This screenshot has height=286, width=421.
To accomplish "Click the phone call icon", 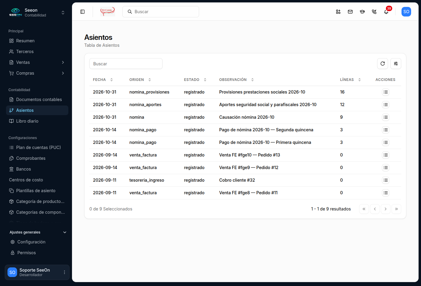I will tap(374, 12).
